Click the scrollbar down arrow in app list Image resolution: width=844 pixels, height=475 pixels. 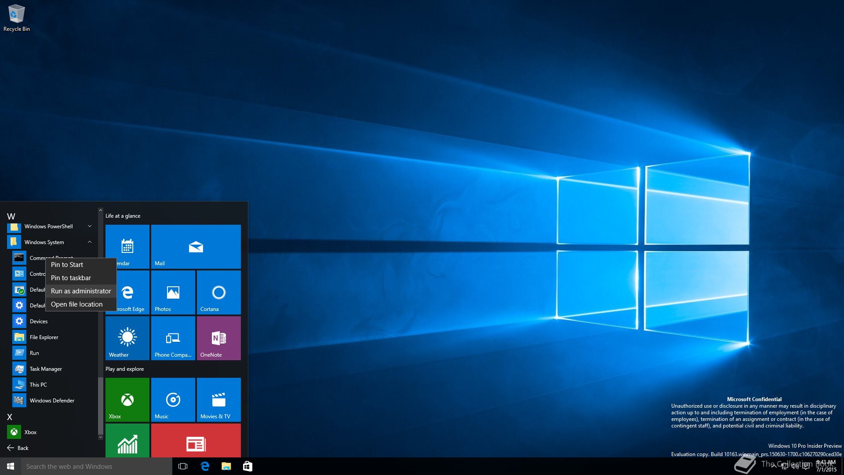tap(100, 437)
